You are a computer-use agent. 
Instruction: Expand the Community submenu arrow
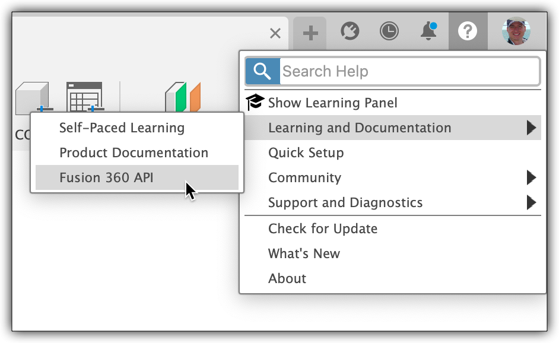[531, 177]
